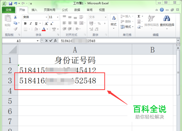Viewport: 182px width, 131px height.
Task: Open the font size dropdown 11
Action: click(58, 17)
